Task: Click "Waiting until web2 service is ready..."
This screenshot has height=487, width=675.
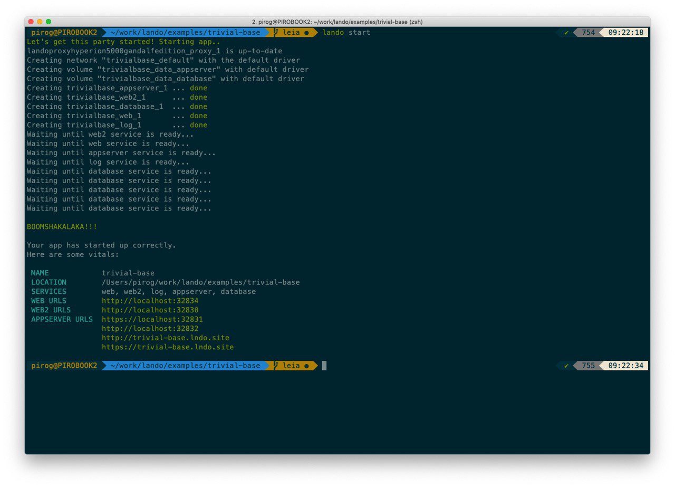Action: 110,135
